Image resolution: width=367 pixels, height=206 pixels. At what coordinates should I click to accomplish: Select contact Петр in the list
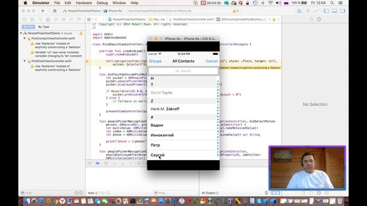(182, 145)
